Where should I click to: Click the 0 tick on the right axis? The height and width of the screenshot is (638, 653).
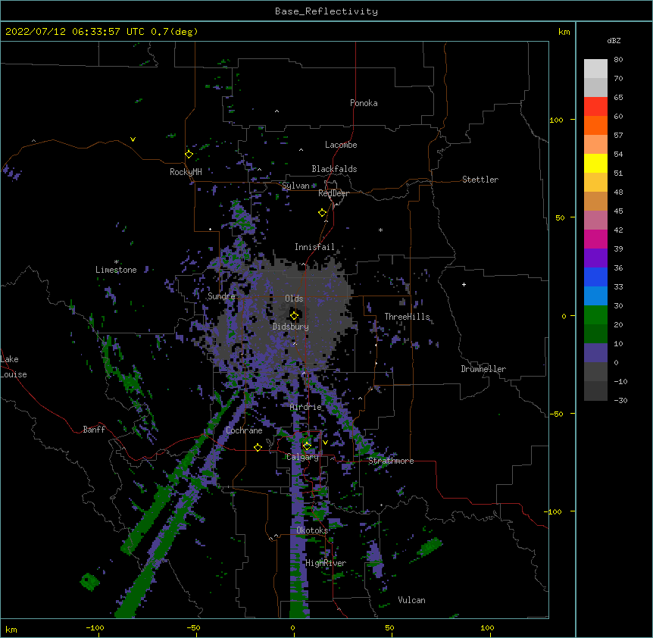tap(564, 316)
